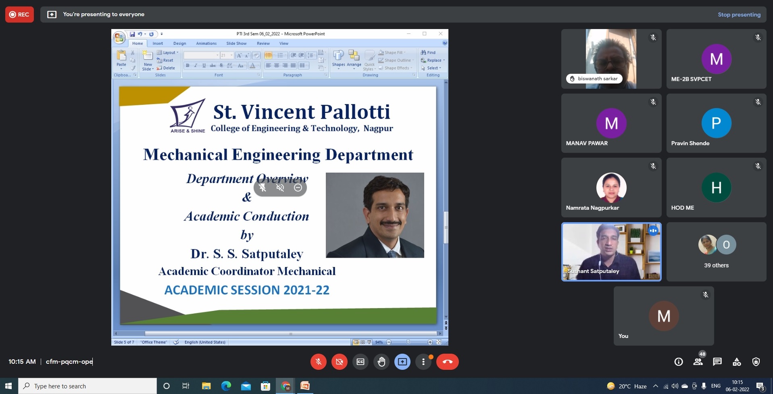773x394 pixels.
Task: Select the Namrata Nagpurkar tile
Action: [611, 188]
